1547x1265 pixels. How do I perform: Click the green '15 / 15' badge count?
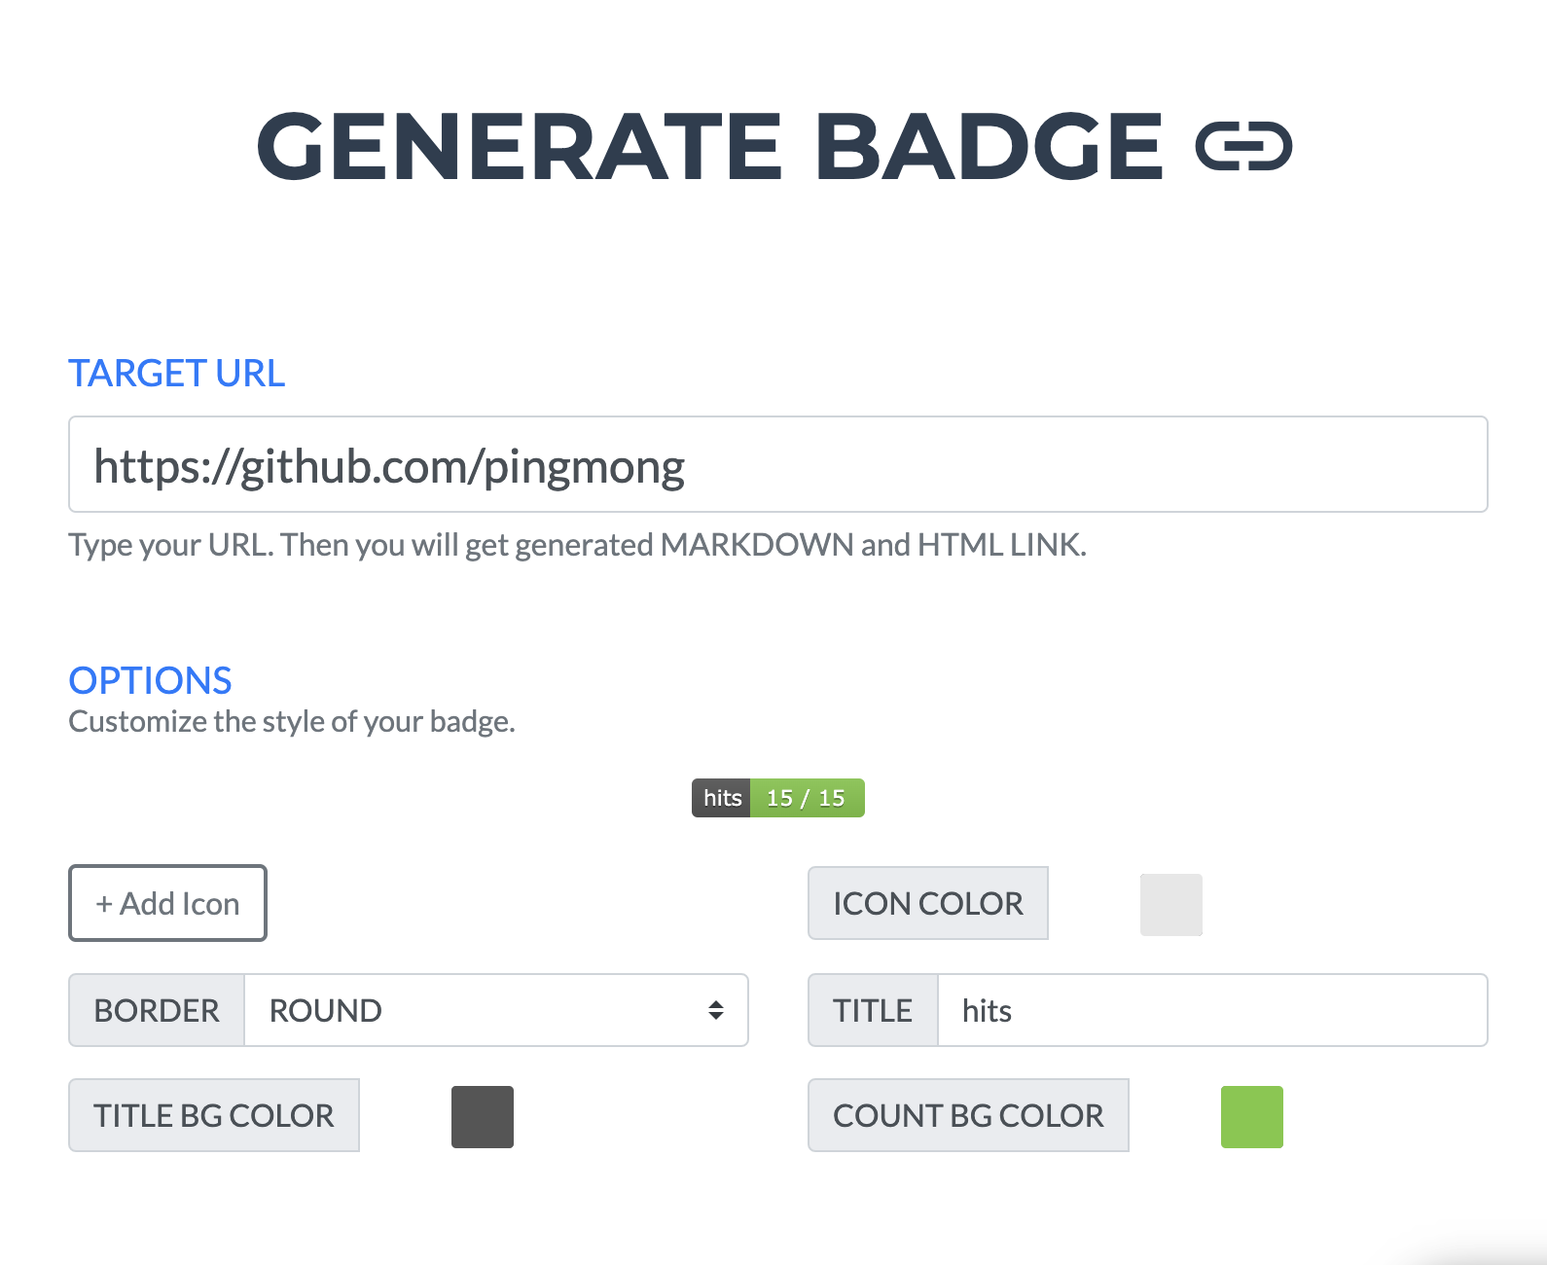[807, 799]
